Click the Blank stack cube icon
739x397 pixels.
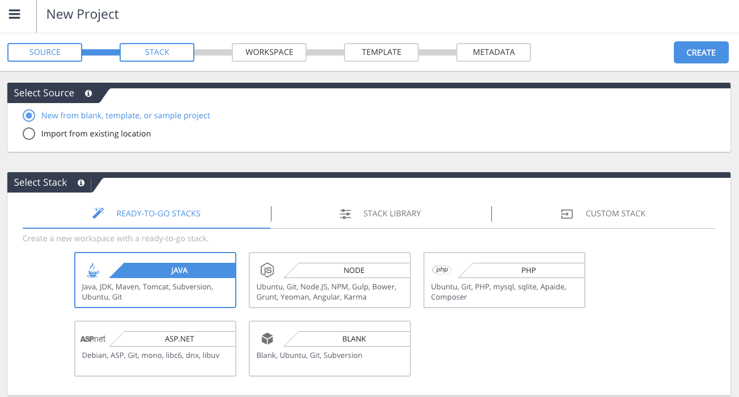tap(267, 339)
